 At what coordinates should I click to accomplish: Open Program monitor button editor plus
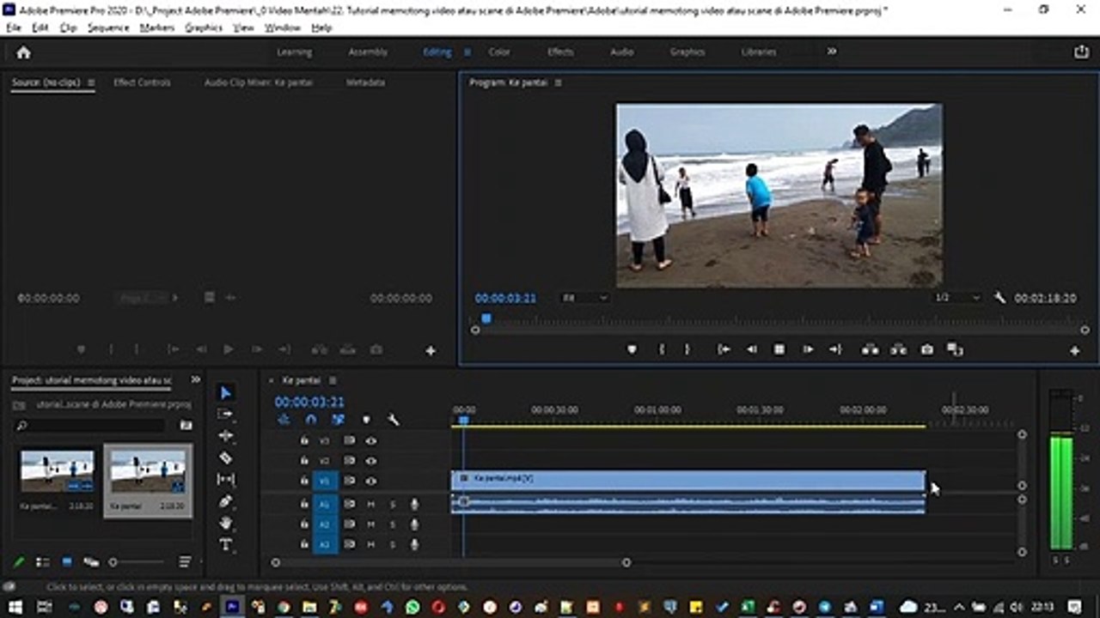[1074, 350]
